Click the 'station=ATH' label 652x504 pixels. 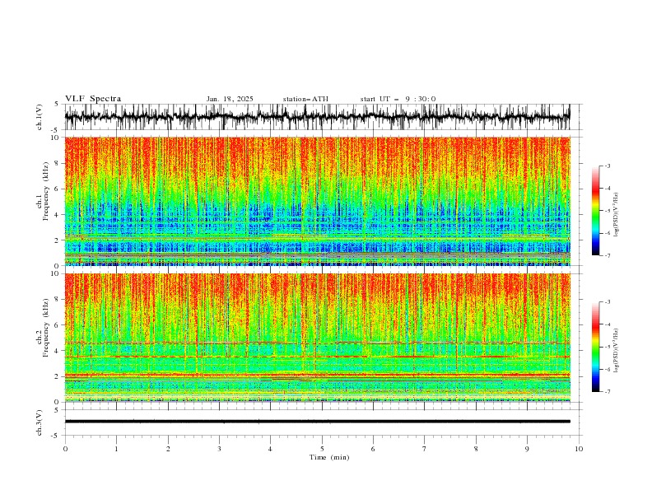click(305, 99)
